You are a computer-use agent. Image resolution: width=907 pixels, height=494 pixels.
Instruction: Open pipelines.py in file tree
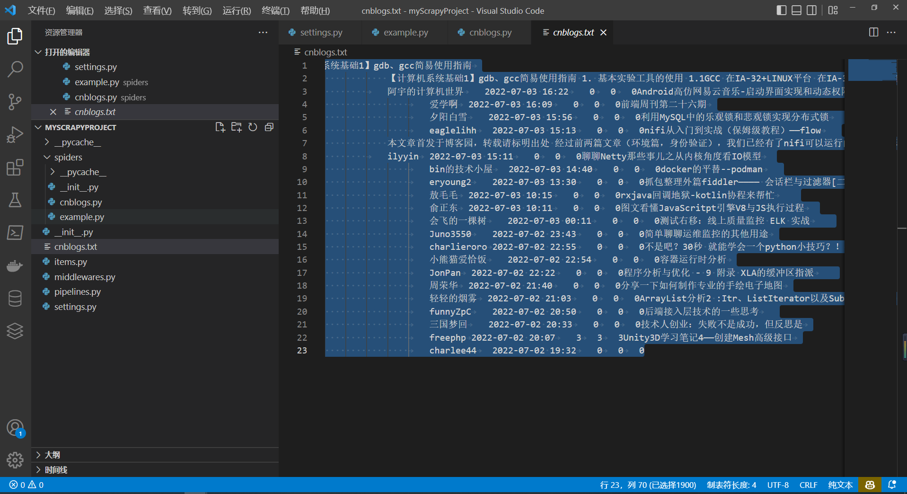click(78, 292)
